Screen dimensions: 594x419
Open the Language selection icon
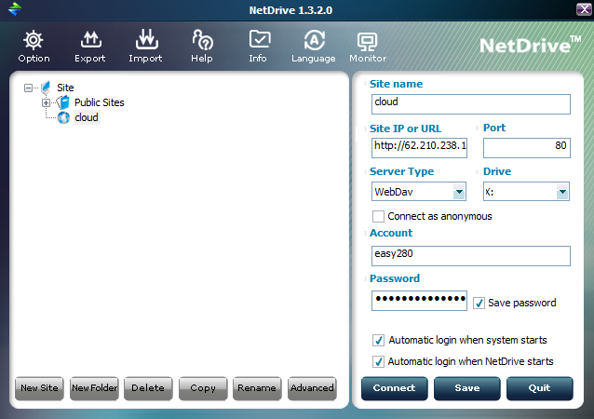(x=314, y=40)
